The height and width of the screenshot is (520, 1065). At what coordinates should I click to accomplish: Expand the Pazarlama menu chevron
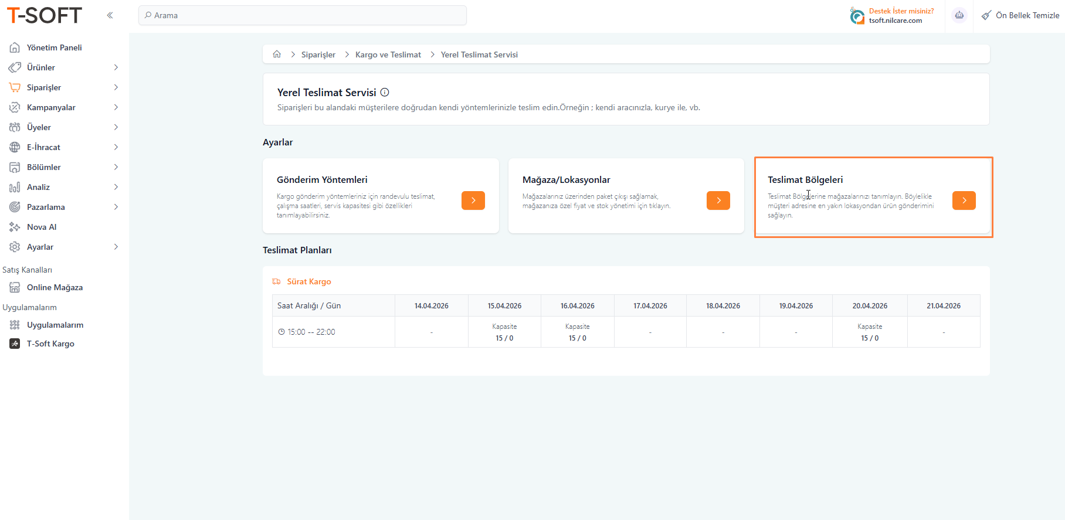116,207
